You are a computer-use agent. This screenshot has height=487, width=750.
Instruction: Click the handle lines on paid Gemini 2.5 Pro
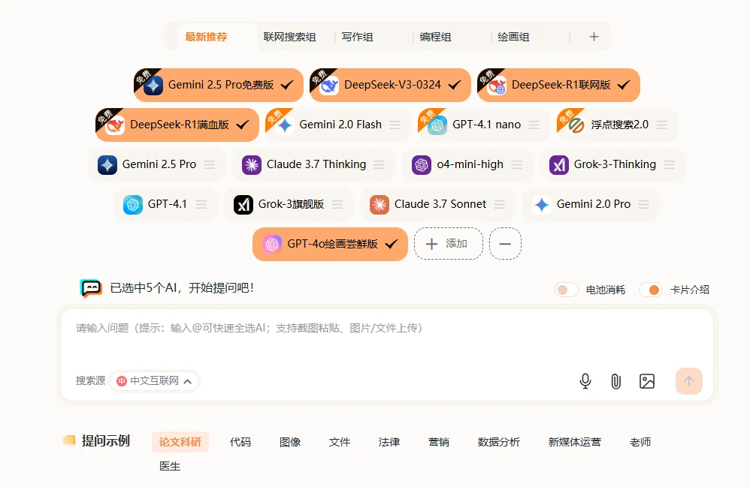pyautogui.click(x=209, y=164)
